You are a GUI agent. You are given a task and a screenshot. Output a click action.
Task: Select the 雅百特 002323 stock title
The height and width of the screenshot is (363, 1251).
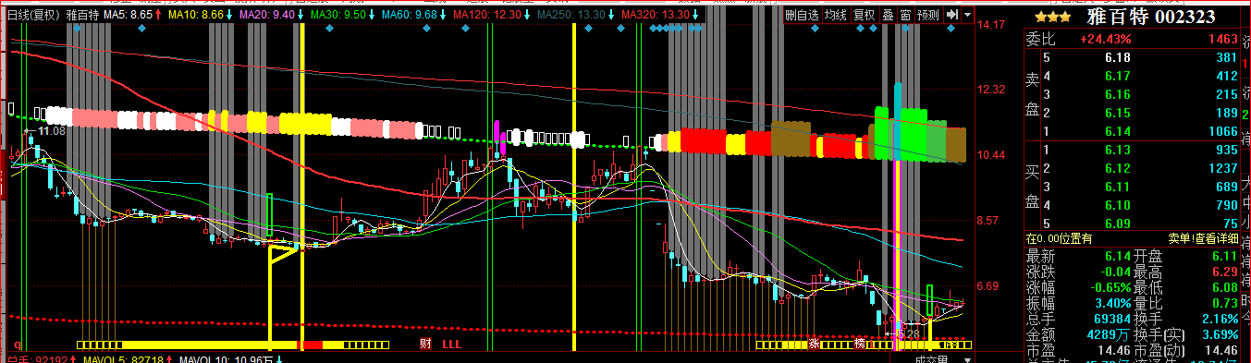pyautogui.click(x=1150, y=17)
